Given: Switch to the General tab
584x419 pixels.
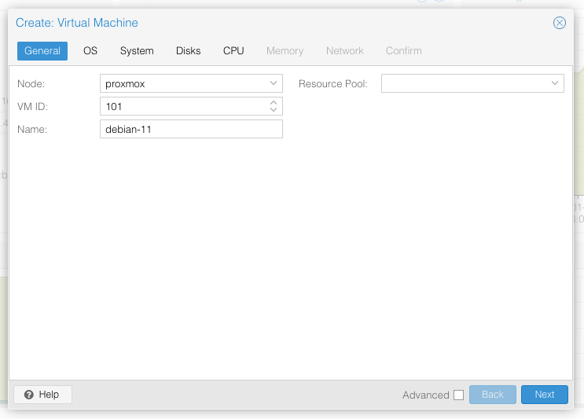Looking at the screenshot, I should [x=42, y=51].
